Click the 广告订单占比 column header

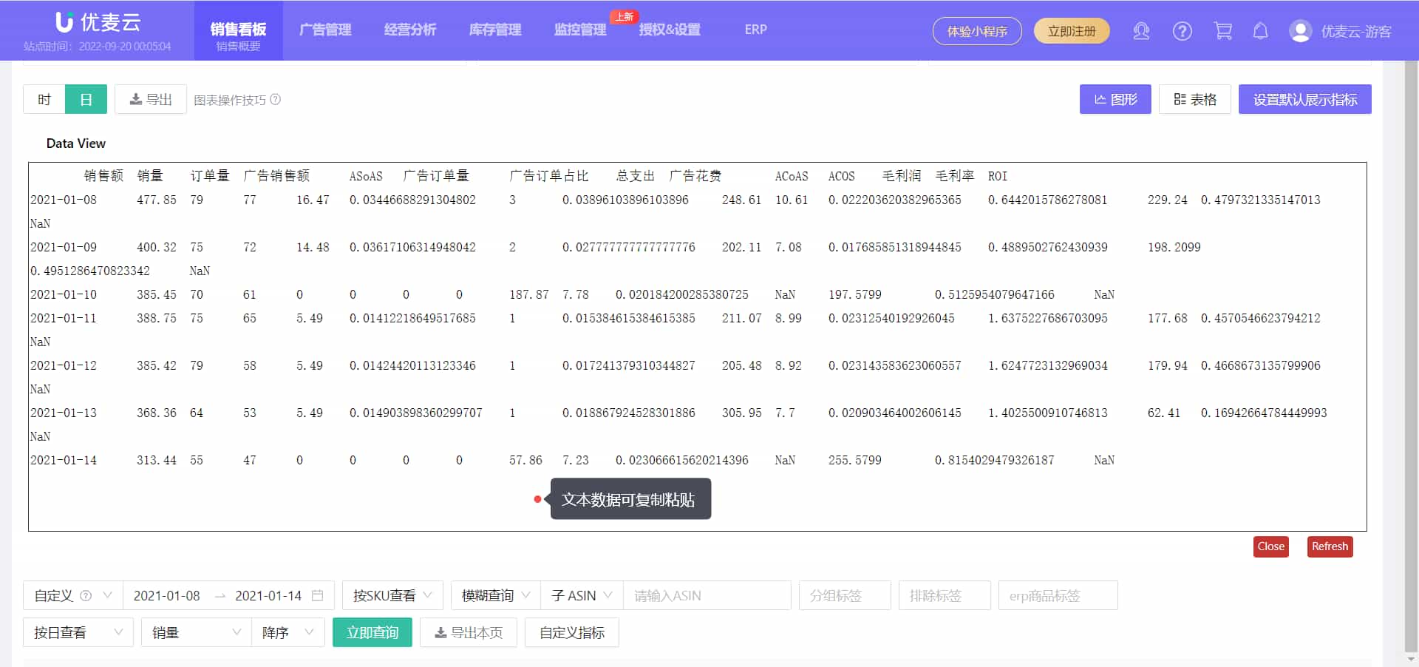pyautogui.click(x=549, y=176)
